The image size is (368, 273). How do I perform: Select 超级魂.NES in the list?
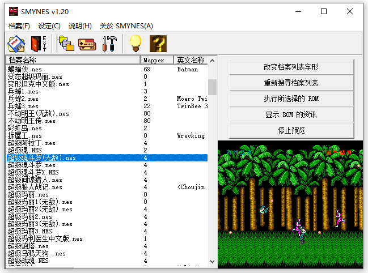[x=24, y=150]
